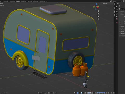Toggle show overlays button
The height and width of the screenshot is (94, 125).
[82, 93]
